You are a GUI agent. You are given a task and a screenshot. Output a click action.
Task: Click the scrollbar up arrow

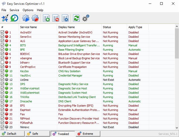click(177, 26)
